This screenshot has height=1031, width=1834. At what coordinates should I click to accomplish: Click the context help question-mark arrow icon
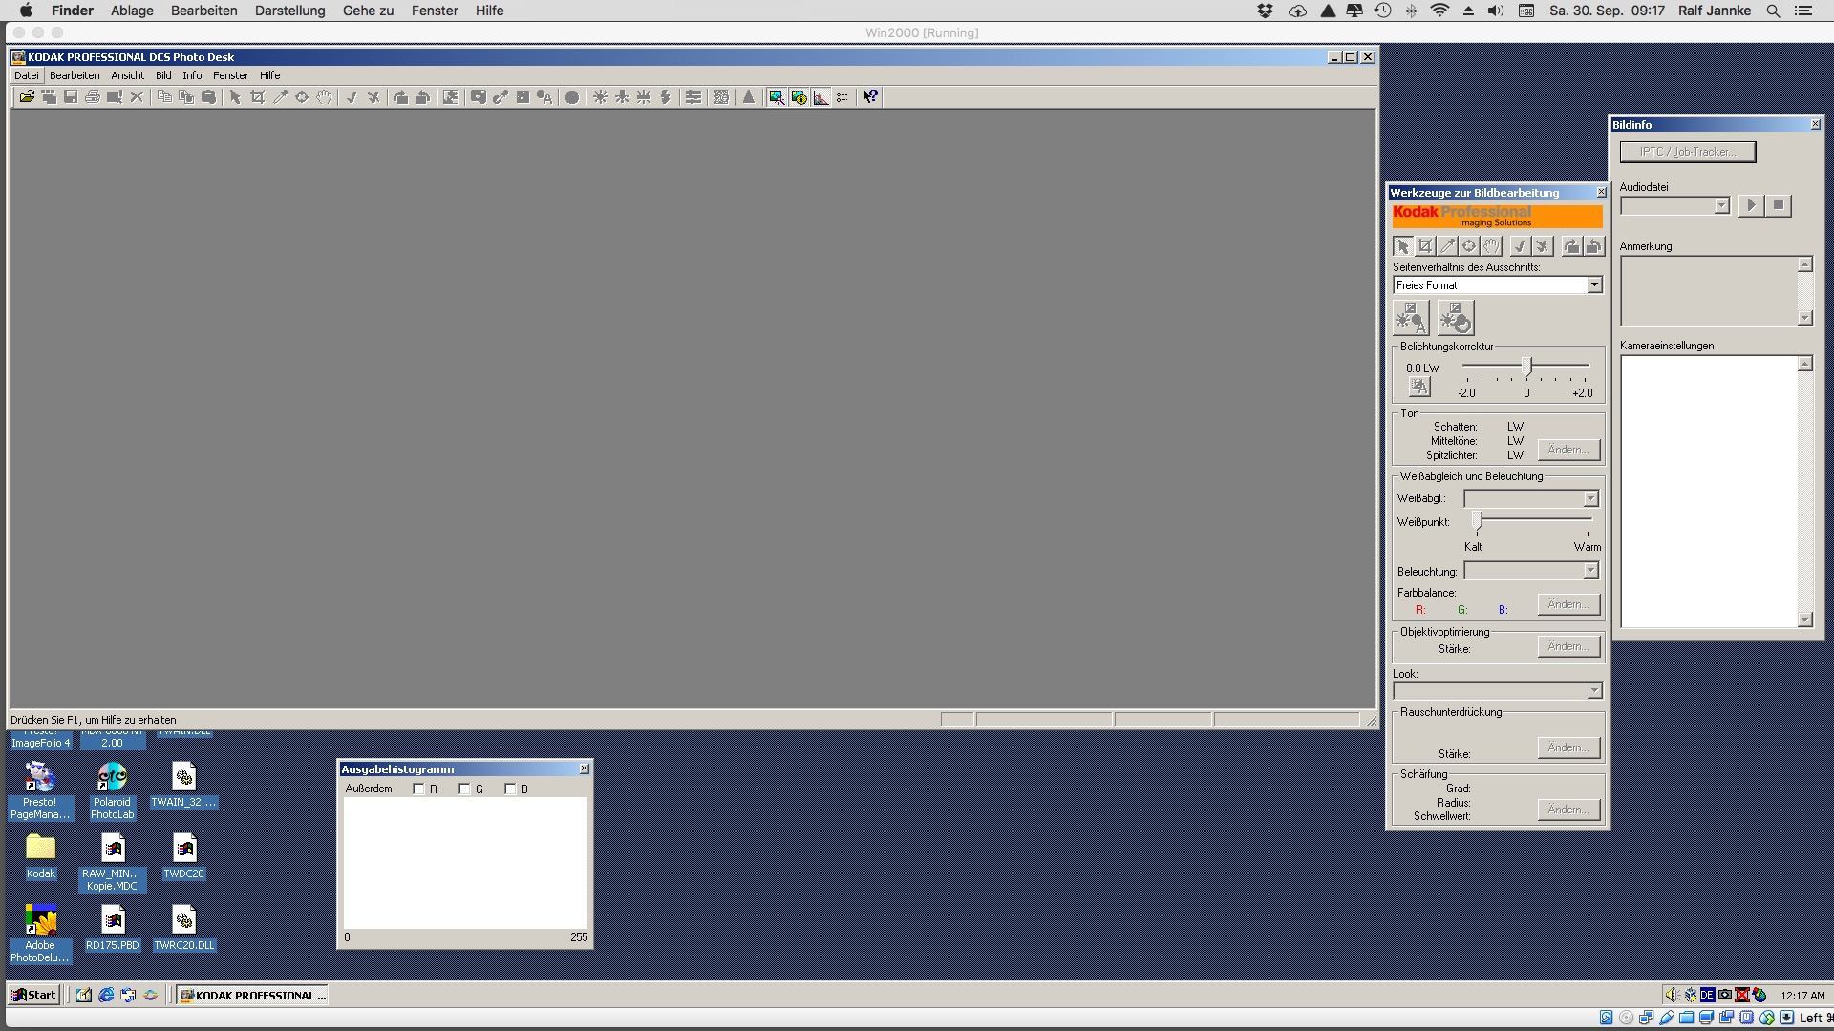pyautogui.click(x=870, y=97)
